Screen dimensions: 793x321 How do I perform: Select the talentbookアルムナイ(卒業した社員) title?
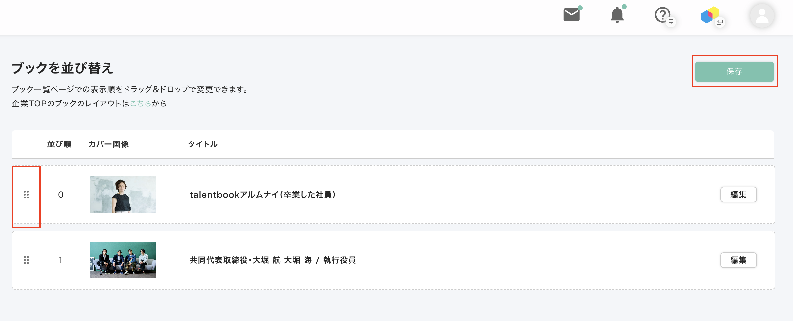click(x=262, y=195)
